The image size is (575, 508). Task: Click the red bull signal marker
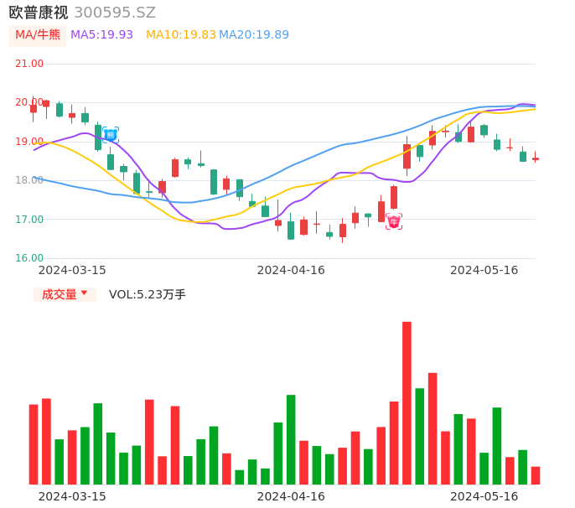[393, 221]
